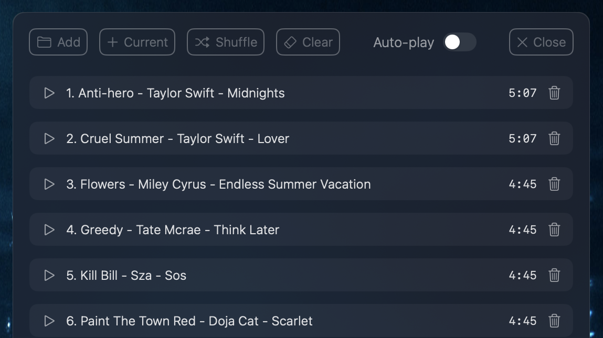Image resolution: width=603 pixels, height=338 pixels.
Task: Clear the entire playlist
Action: [308, 42]
